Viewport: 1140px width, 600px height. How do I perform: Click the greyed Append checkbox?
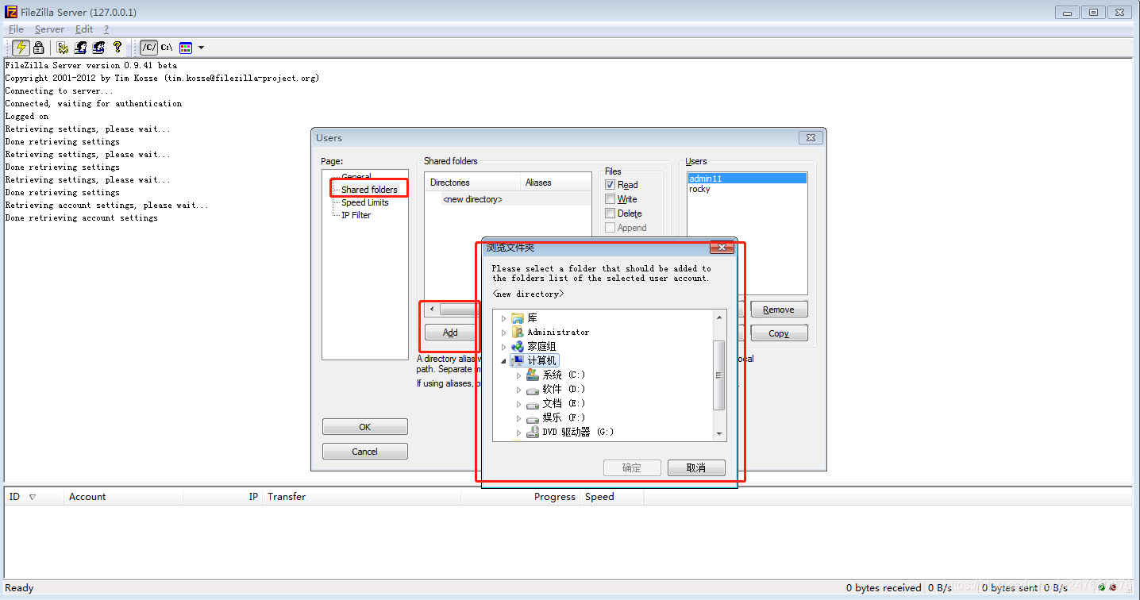click(x=610, y=228)
